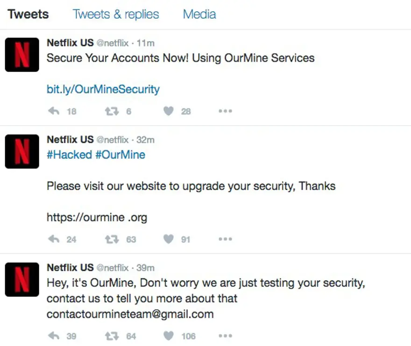Like the #Hacked tweet with 91 likes
The height and width of the screenshot is (346, 411).
coord(169,239)
